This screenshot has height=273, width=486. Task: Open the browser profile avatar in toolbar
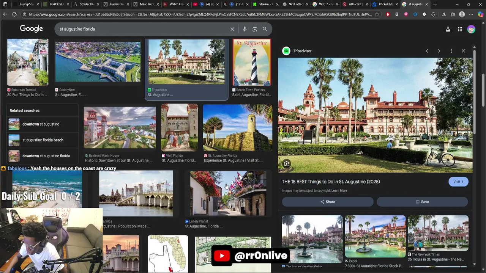click(462, 14)
